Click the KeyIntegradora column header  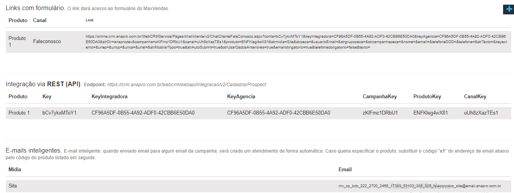pyautogui.click(x=110, y=96)
